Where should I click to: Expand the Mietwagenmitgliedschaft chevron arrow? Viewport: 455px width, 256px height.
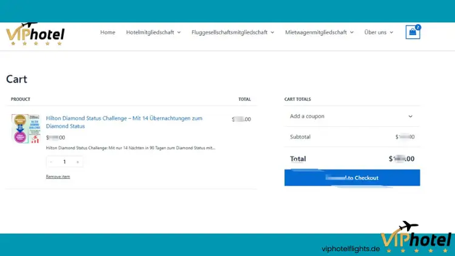tap(352, 33)
